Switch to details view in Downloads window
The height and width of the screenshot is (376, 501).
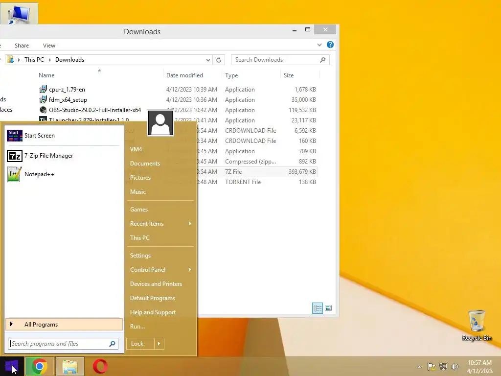(x=317, y=308)
